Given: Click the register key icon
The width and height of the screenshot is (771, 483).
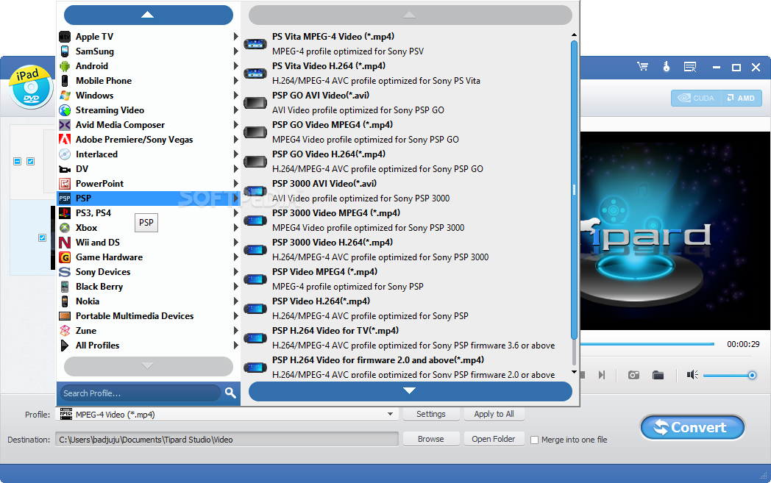Looking at the screenshot, I should pyautogui.click(x=667, y=67).
